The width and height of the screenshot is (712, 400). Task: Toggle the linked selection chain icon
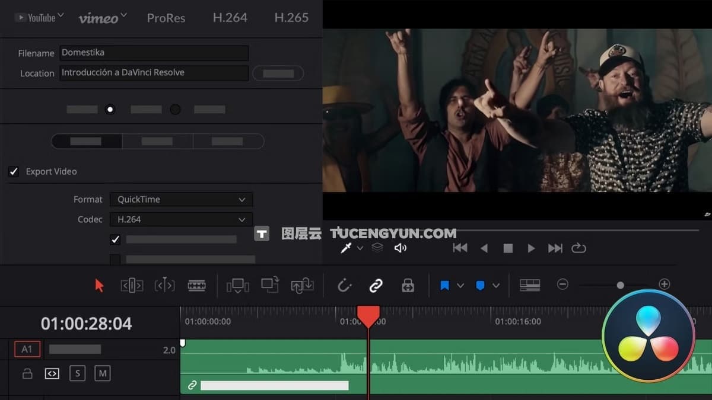[376, 286]
